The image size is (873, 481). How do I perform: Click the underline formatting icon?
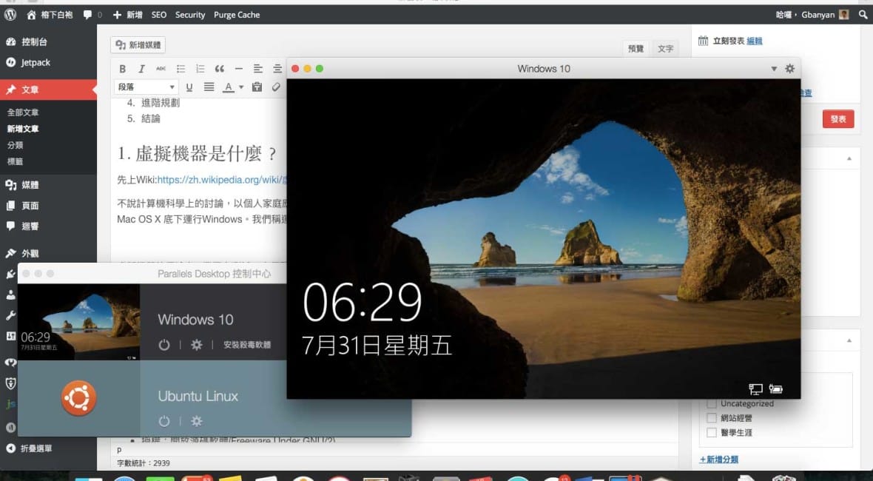tap(189, 87)
